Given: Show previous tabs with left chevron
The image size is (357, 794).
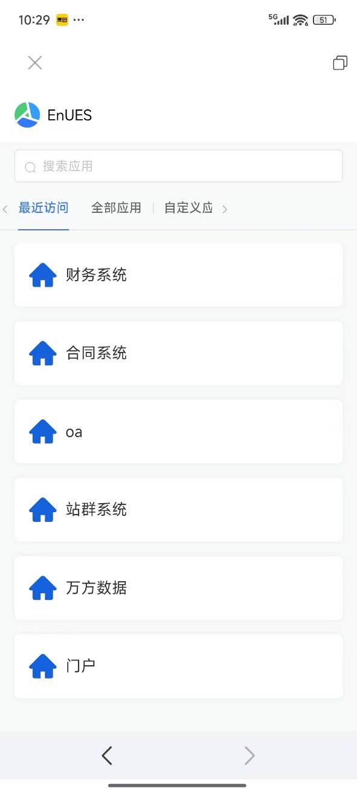Looking at the screenshot, I should point(5,209).
